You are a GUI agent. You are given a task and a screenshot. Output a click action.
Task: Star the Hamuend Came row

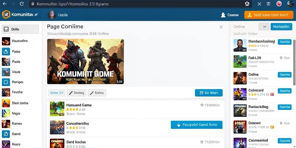coord(202,105)
